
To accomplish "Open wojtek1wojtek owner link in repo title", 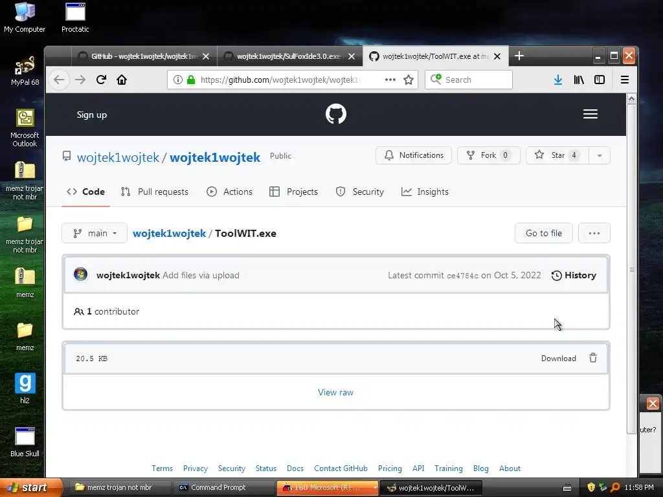I will [x=118, y=157].
